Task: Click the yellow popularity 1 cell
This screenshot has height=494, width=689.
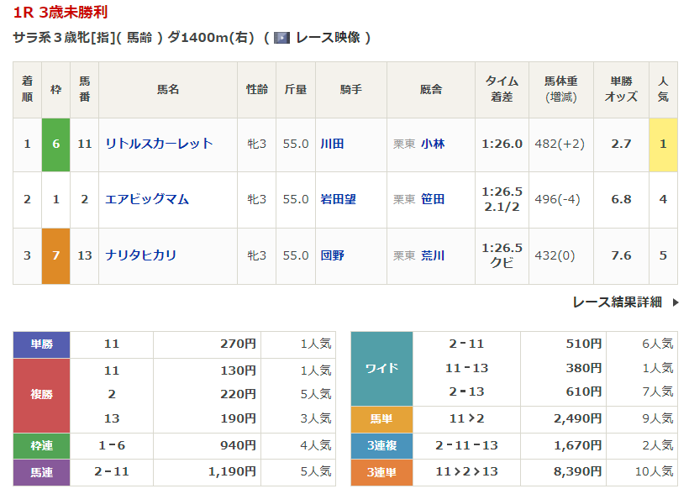Action: (663, 144)
